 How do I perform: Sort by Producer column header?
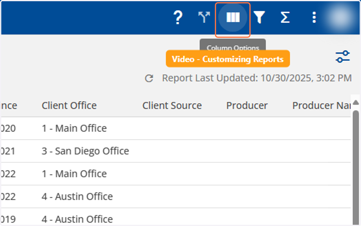247,105
